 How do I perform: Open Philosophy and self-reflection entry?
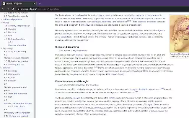[17, 113]
